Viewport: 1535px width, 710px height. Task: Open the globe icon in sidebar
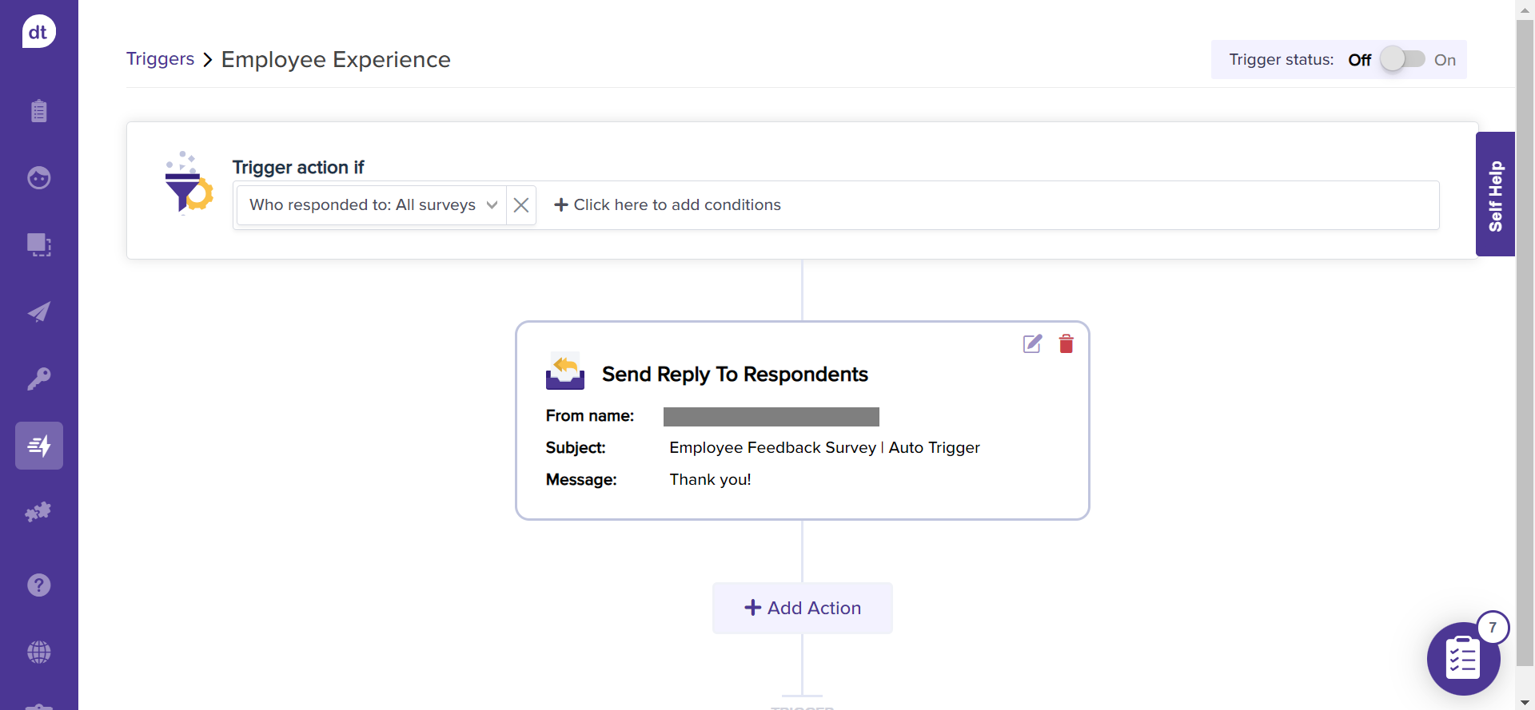[x=38, y=652]
